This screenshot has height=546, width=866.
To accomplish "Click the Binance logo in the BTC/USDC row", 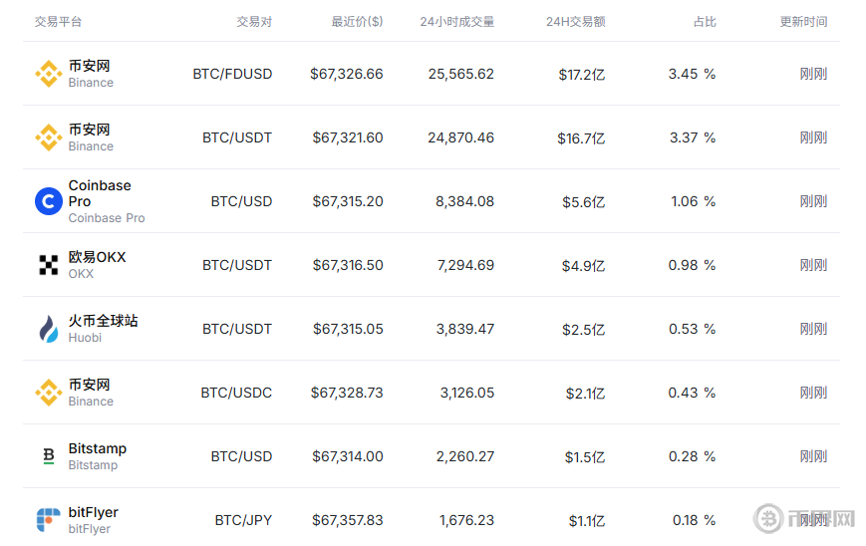I will tap(49, 393).
